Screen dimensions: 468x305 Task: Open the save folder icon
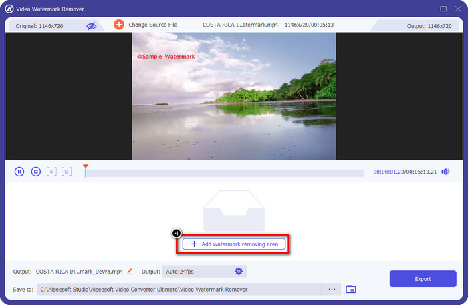pos(351,289)
